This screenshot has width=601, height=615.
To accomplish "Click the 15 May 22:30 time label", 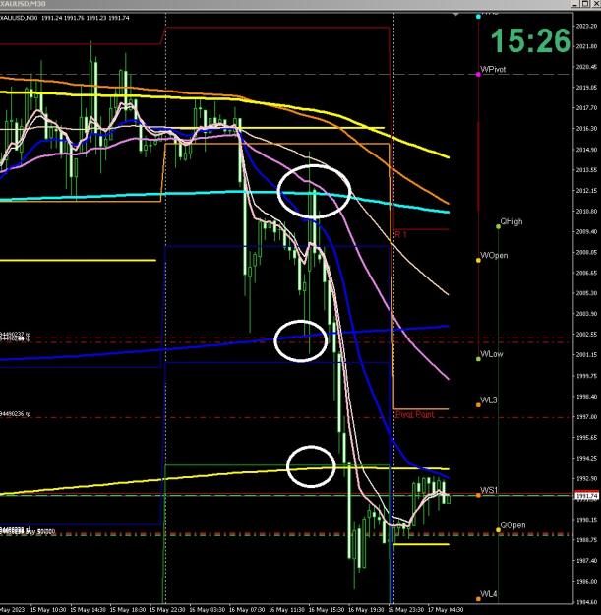I will pos(167,610).
